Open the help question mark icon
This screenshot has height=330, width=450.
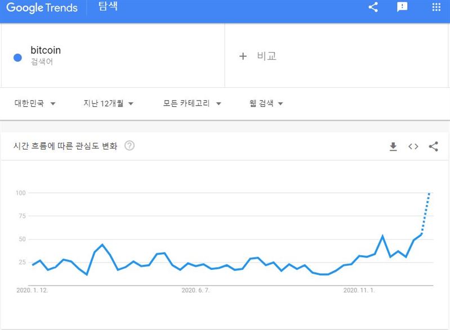tap(130, 146)
